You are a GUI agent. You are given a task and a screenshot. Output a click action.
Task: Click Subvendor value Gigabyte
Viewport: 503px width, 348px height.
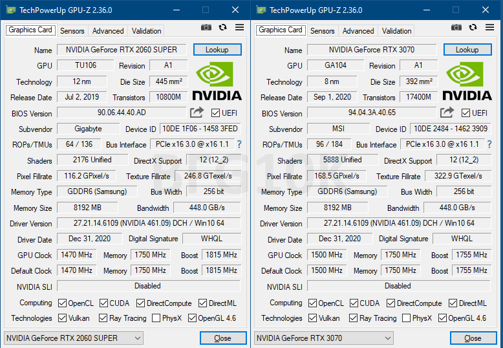point(88,129)
